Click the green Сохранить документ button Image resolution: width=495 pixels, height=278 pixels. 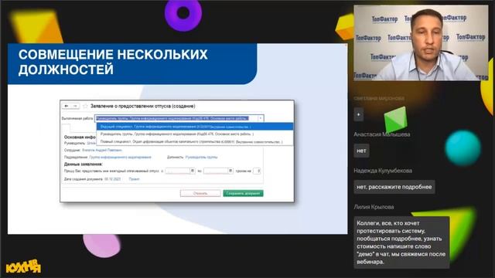(243, 193)
